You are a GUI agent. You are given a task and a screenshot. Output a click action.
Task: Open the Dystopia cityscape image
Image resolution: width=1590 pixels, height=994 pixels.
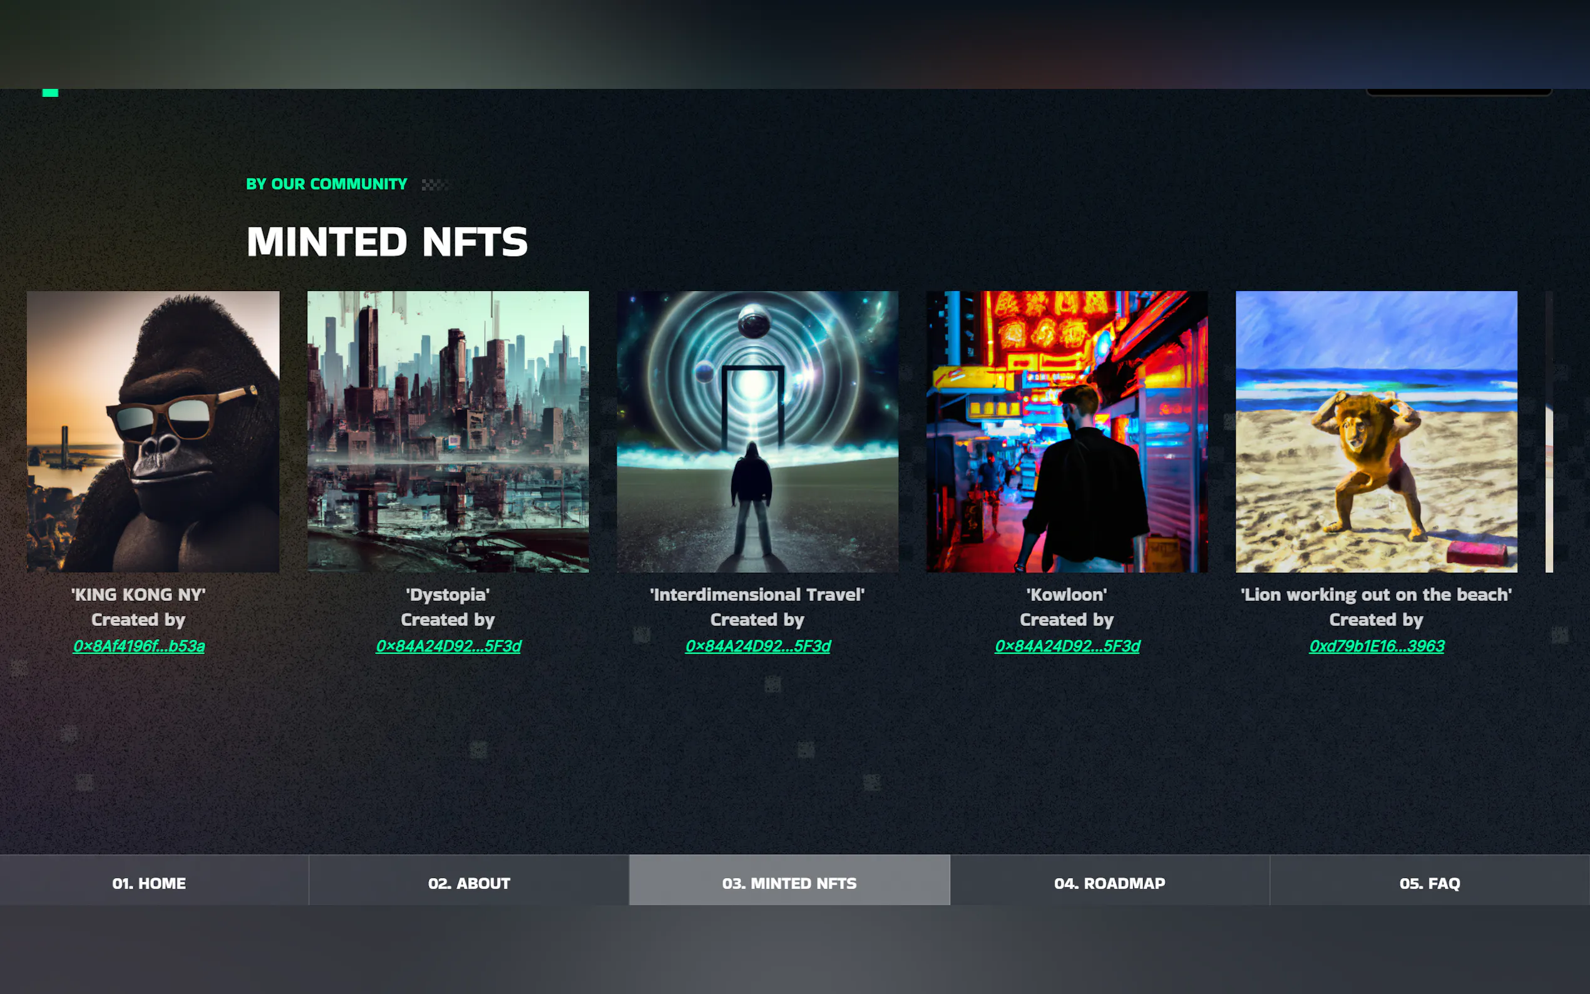click(448, 431)
